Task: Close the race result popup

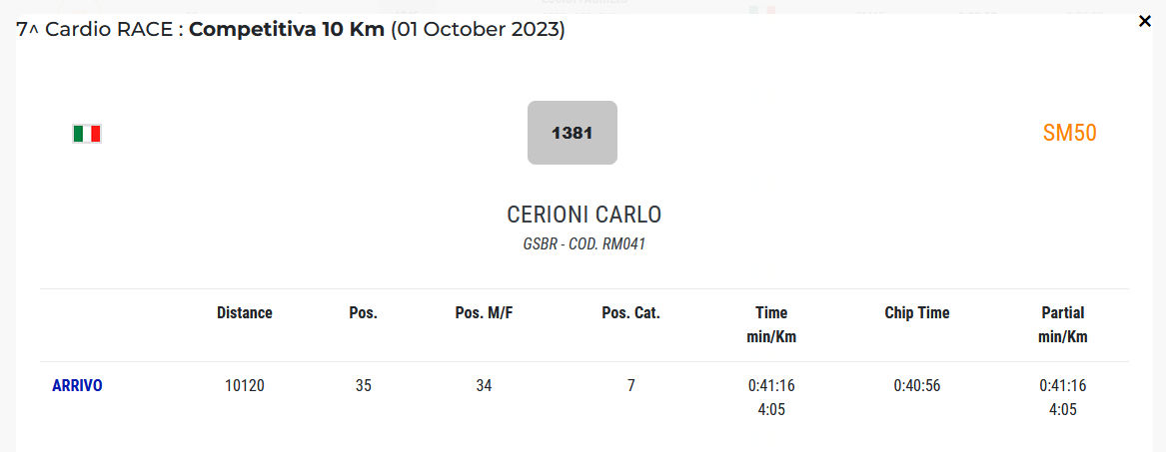Action: 1145,21
